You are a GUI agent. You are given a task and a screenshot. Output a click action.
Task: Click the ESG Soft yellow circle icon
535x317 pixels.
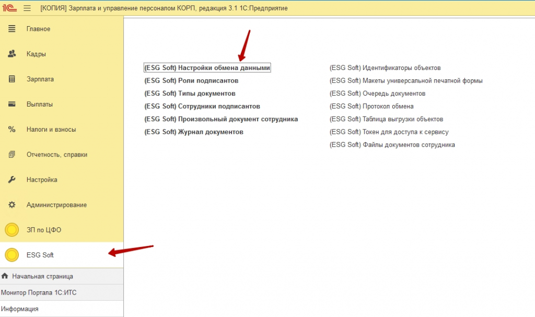point(12,255)
